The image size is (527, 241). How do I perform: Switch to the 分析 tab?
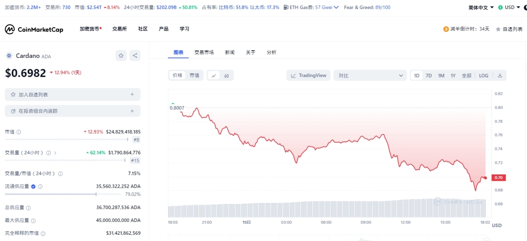tap(271, 52)
